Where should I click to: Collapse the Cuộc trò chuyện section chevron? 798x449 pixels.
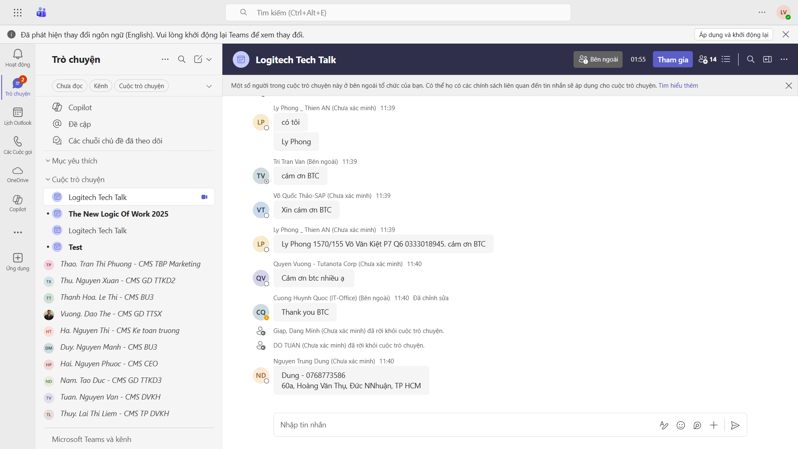click(x=48, y=180)
